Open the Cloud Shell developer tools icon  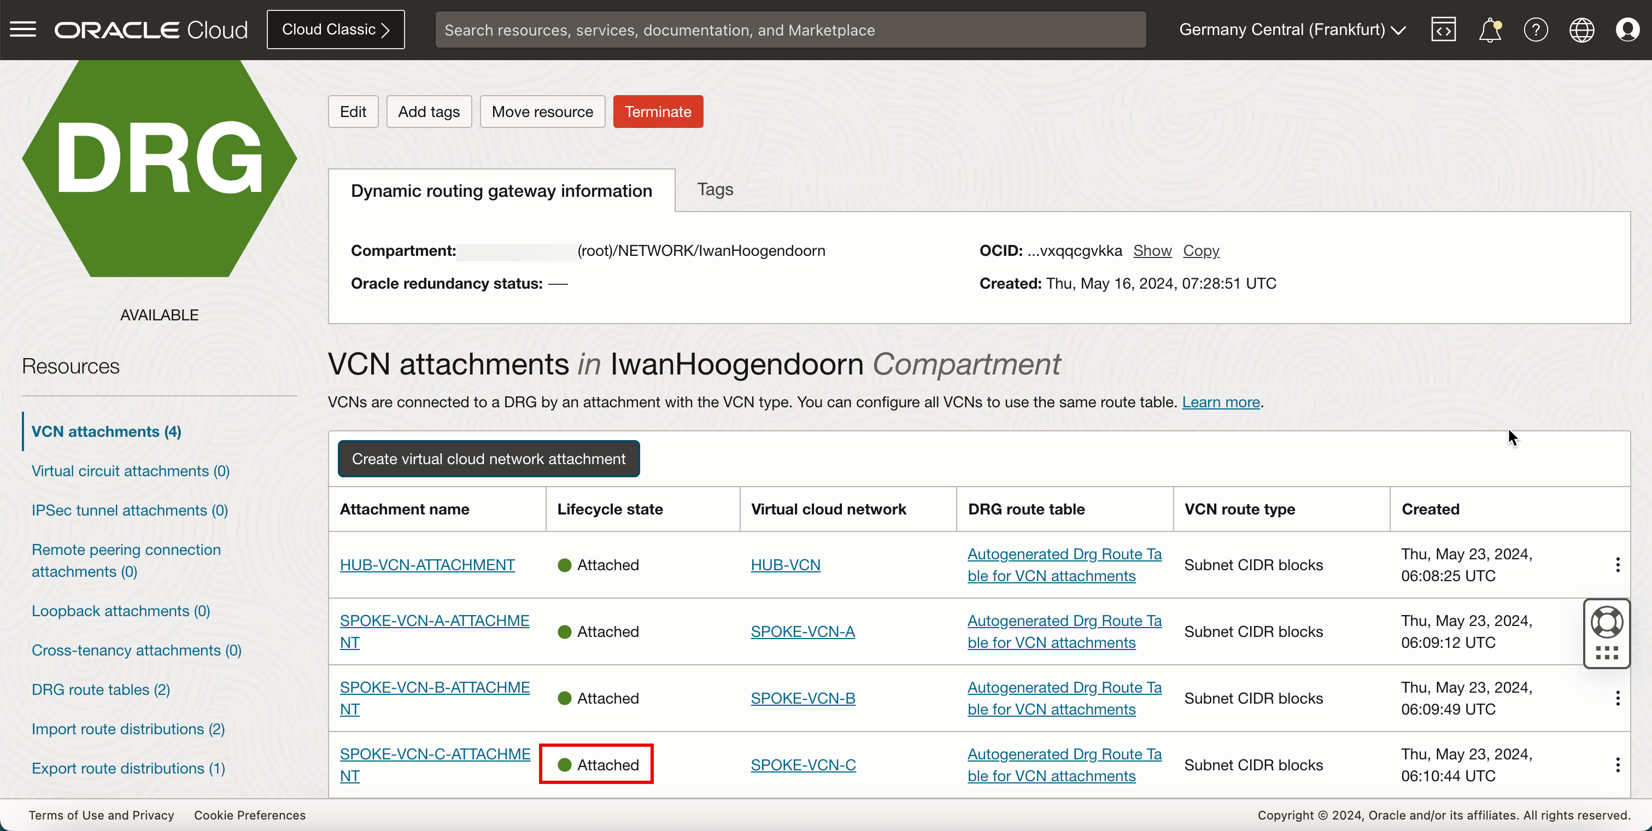click(x=1443, y=30)
